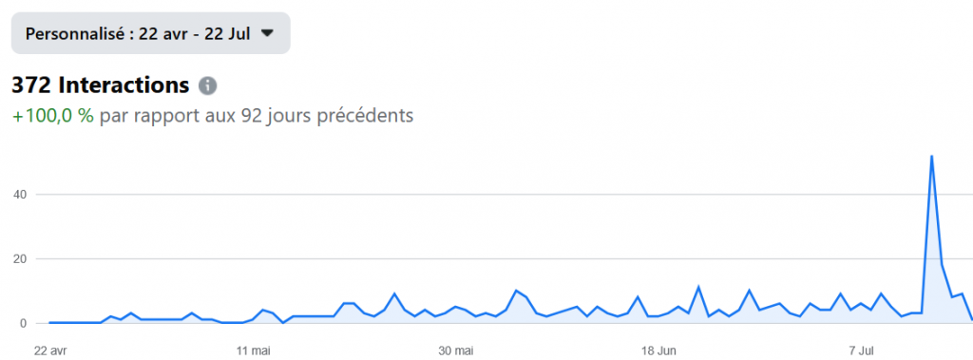The image size is (973, 360).
Task: Click the 11 mai date label
Action: [253, 351]
